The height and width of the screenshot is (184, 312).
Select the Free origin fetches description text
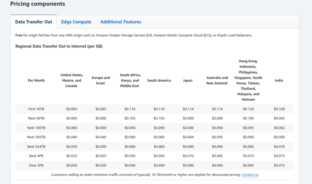tap(134, 35)
